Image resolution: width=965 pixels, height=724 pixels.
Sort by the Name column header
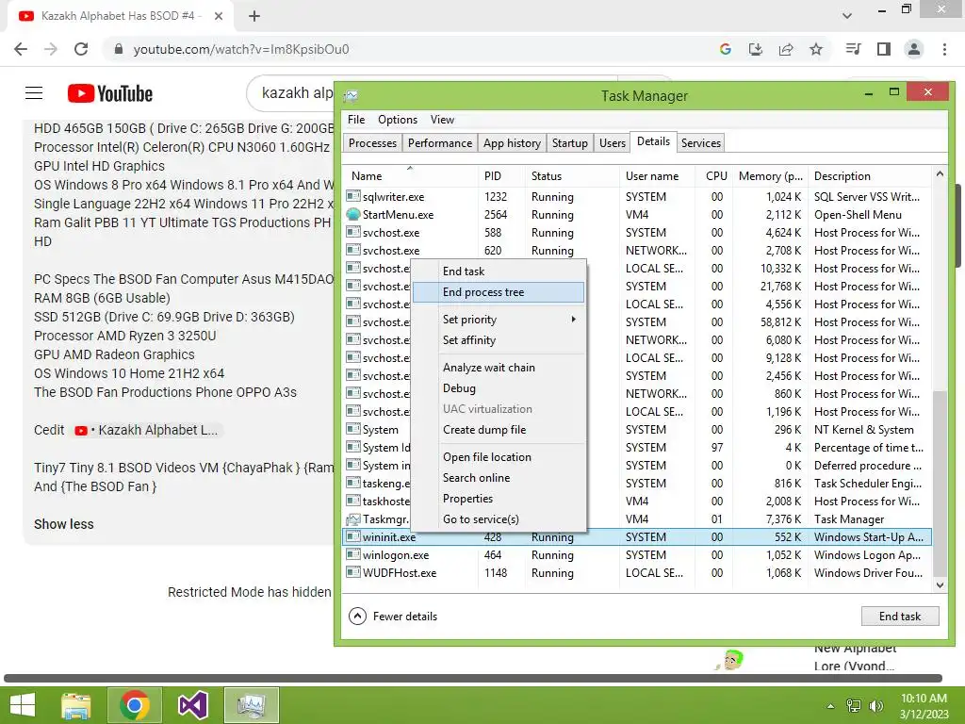pos(409,176)
